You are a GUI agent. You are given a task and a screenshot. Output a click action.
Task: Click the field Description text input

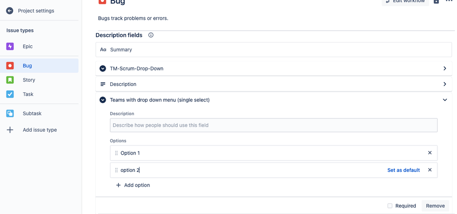tap(274, 125)
